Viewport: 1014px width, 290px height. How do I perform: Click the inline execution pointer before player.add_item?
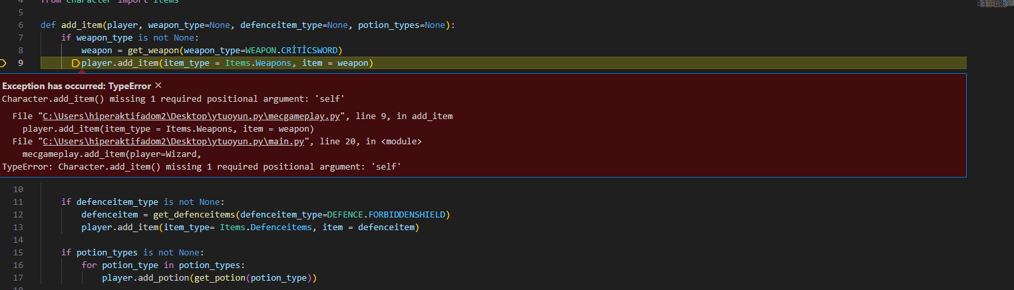tap(76, 63)
